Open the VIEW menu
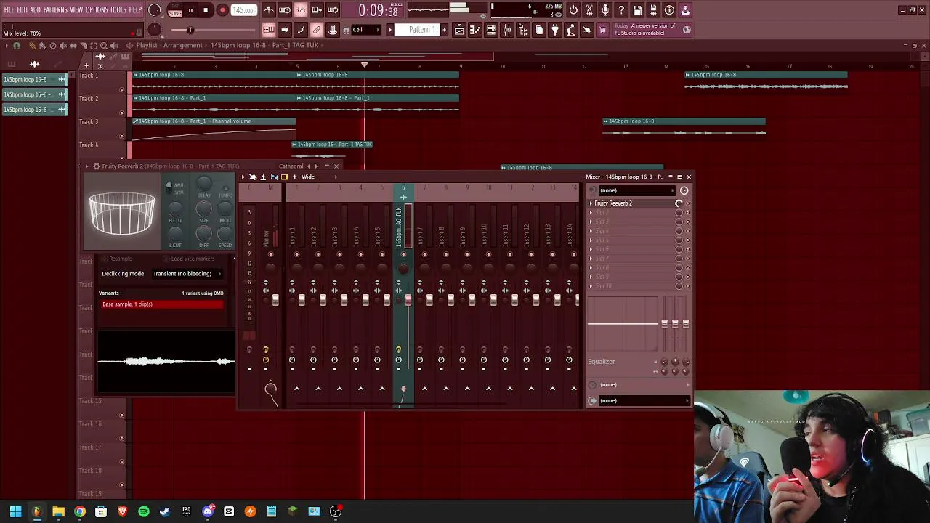 pos(76,10)
